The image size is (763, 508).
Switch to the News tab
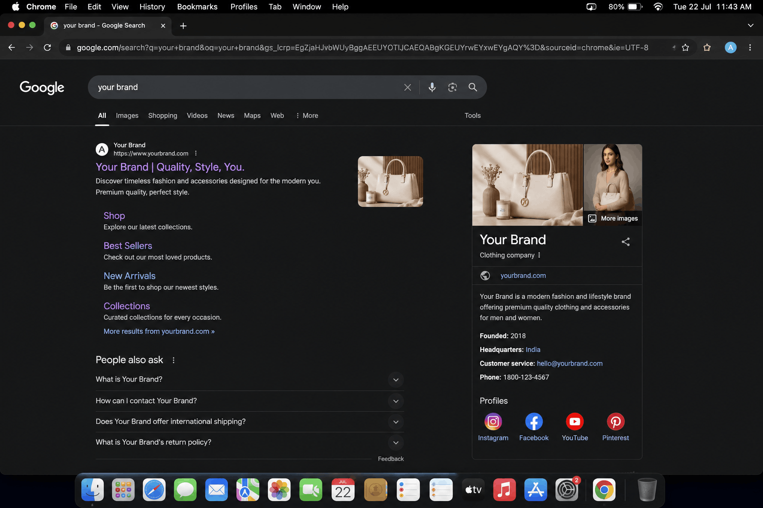(x=226, y=116)
